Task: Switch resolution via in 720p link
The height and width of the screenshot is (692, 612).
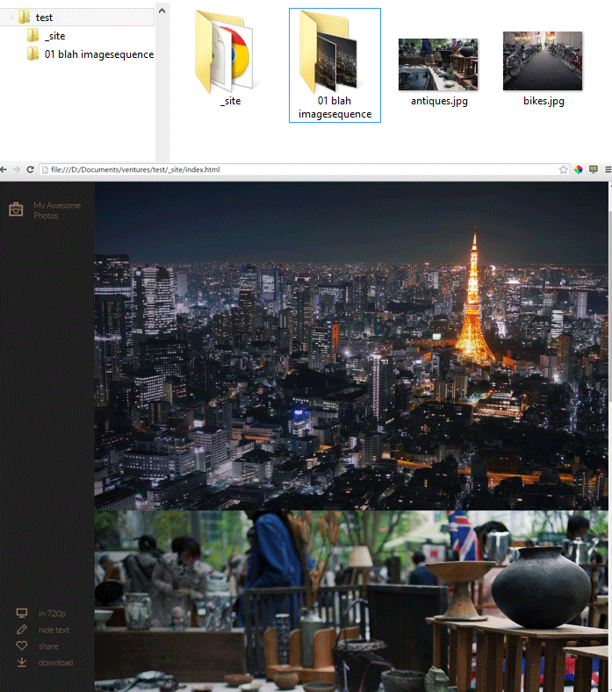Action: tap(52, 613)
